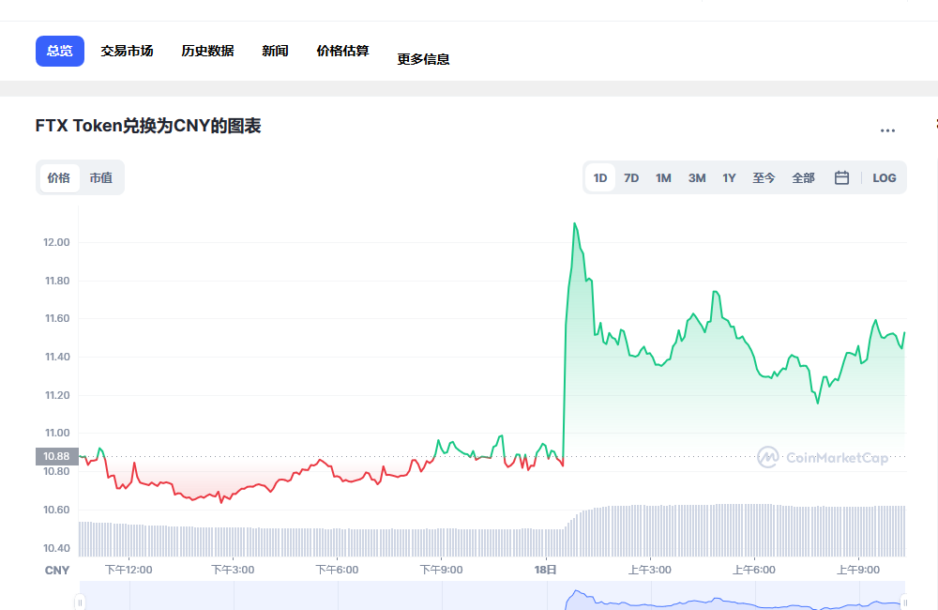Select the 7D time range
938x610 pixels.
pyautogui.click(x=631, y=177)
